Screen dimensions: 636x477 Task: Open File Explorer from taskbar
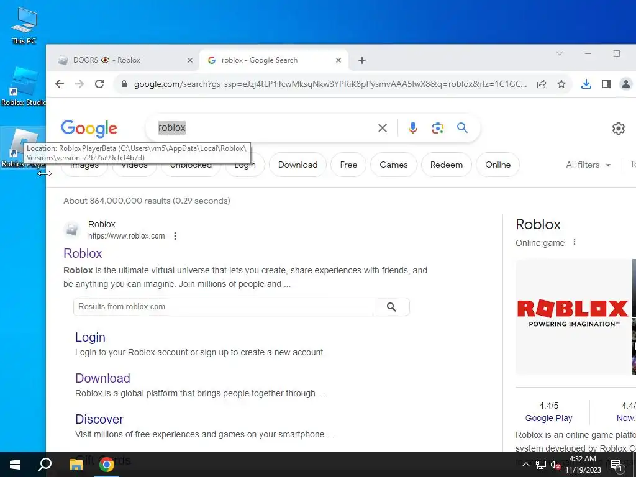click(76, 465)
